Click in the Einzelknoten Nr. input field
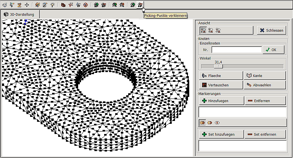The width and height of the screenshot is (293, 158). 236,50
